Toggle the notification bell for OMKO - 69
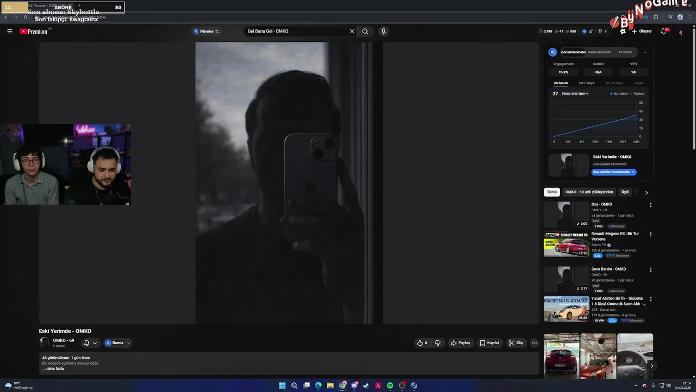The height and width of the screenshot is (392, 696). pos(86,343)
